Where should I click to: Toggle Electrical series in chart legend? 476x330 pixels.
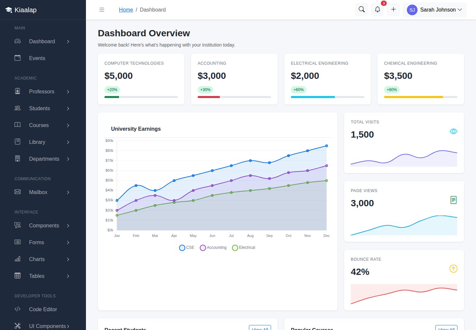[x=244, y=247]
